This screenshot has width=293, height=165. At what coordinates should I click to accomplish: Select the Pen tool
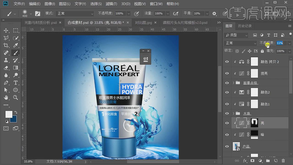tap(6, 83)
